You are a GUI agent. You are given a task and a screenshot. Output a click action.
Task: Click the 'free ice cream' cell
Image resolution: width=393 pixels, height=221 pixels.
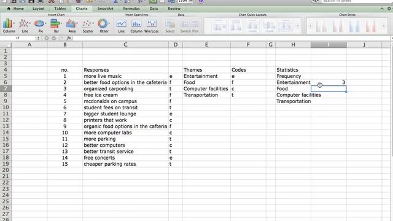pyautogui.click(x=125, y=95)
